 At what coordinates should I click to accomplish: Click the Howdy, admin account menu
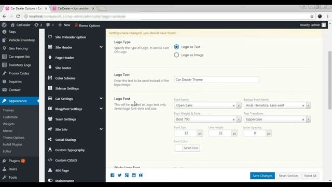pyautogui.click(x=312, y=25)
